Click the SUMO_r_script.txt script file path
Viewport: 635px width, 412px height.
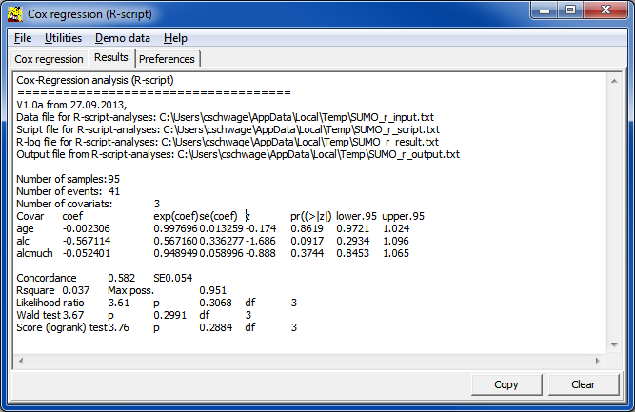[301, 130]
